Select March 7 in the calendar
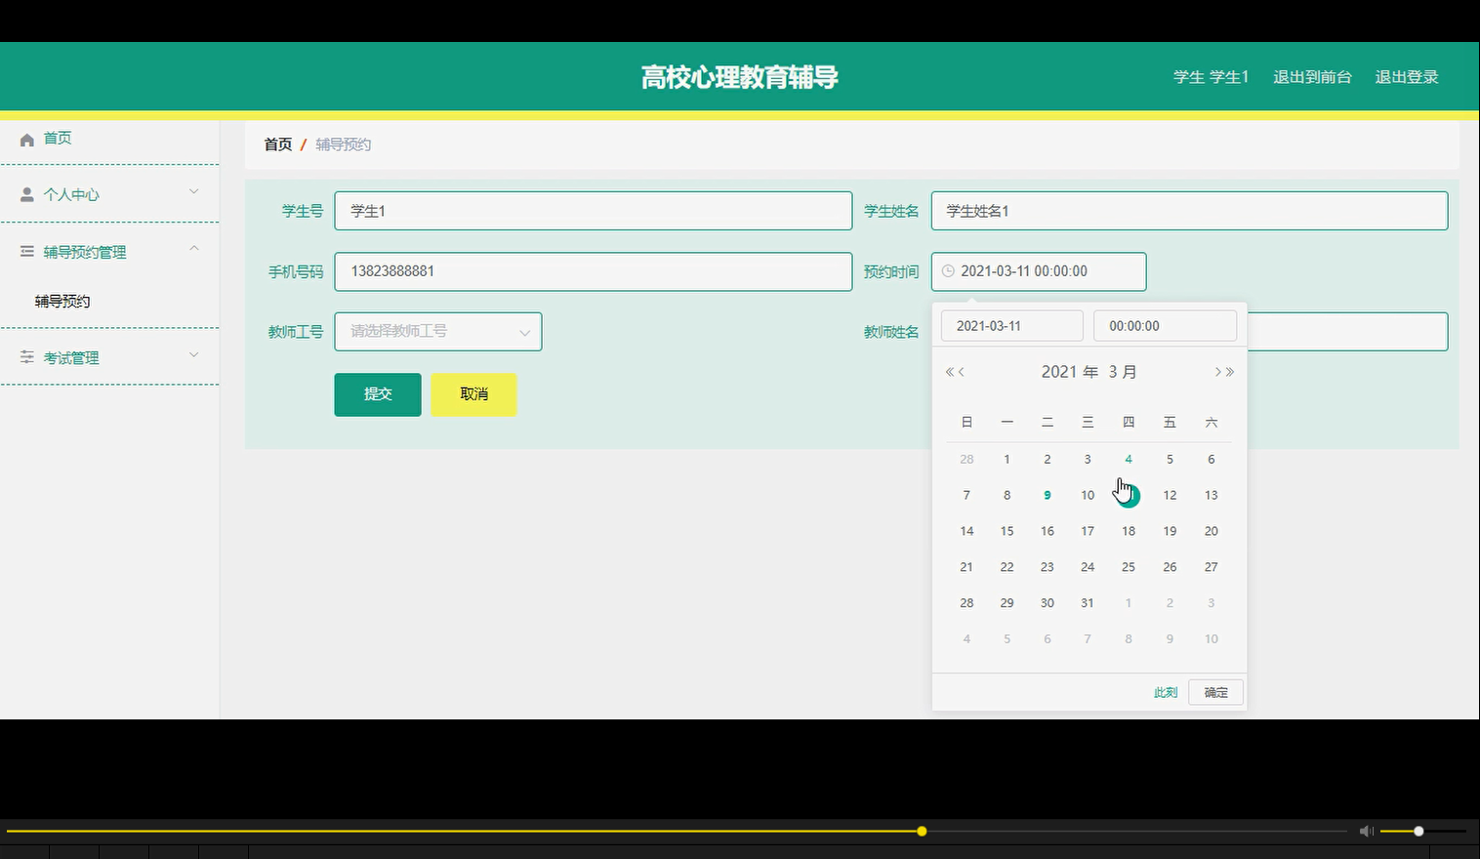The image size is (1480, 859). pos(966,495)
